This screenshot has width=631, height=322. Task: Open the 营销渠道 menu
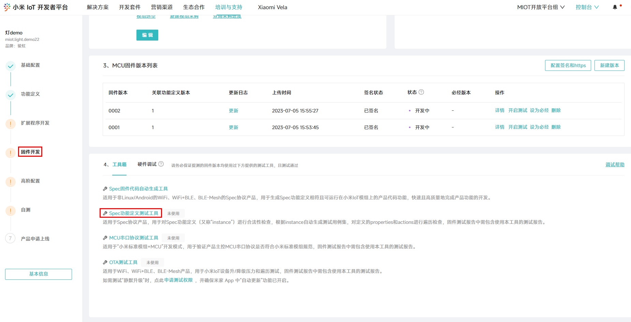click(162, 7)
